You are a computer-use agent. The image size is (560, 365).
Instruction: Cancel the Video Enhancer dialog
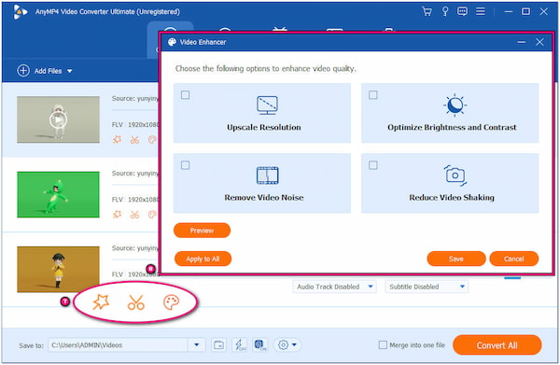click(513, 259)
